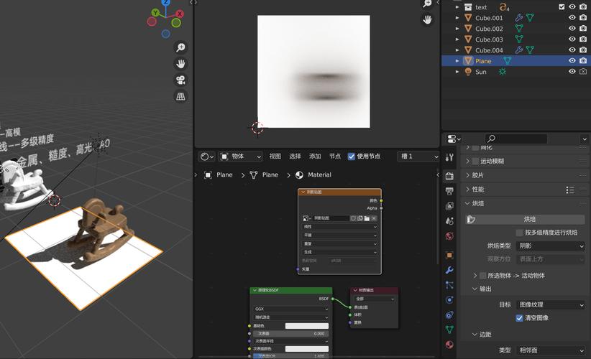The height and width of the screenshot is (359, 591).
Task: Toggle the camera view icon in 3D viewport
Action: click(x=181, y=80)
